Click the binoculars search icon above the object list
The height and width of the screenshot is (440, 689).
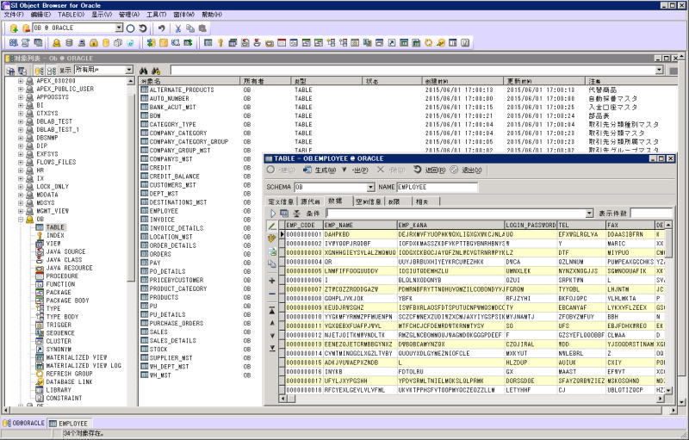point(143,70)
